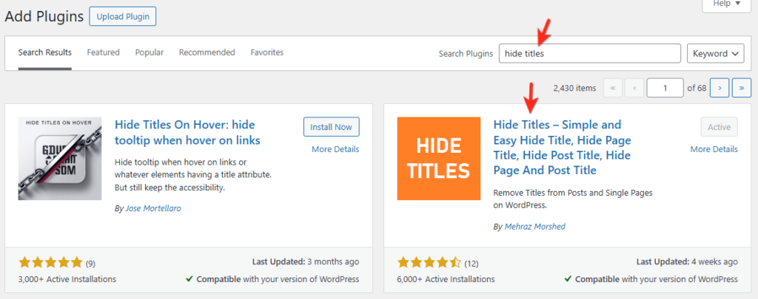Open author Mehraz Morshed's profile link

click(535, 226)
